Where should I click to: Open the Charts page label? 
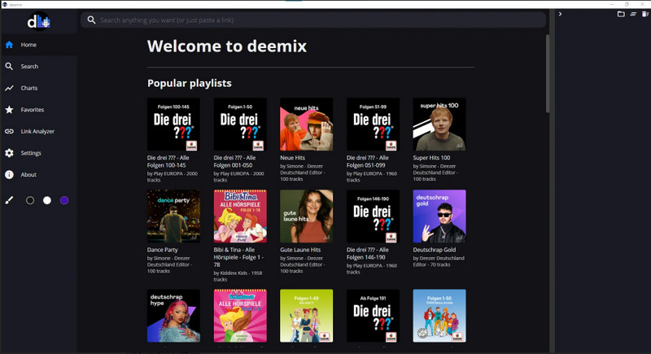[29, 88]
